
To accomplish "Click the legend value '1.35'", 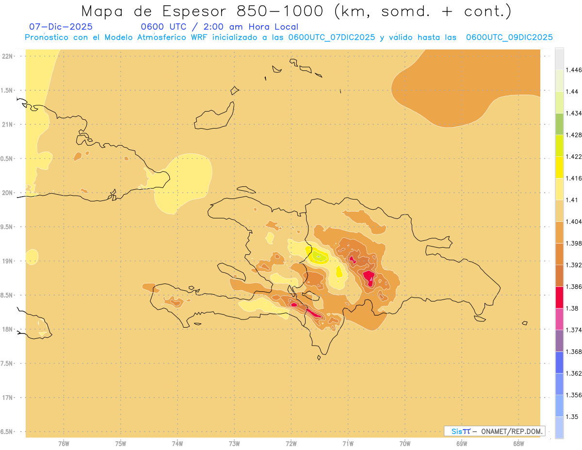I will (x=572, y=417).
